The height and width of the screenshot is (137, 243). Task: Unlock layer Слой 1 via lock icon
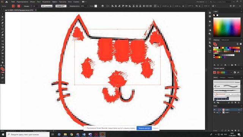(217, 112)
